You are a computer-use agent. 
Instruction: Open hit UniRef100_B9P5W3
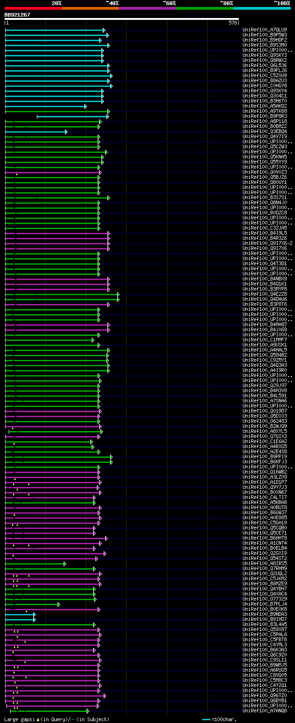(x=265, y=35)
